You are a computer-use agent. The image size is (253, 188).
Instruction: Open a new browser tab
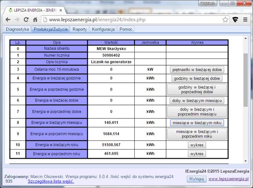pos(71,10)
